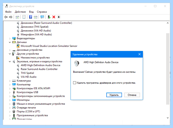The image size is (173, 128).
Task: Click the scrollbar up arrow in device tree
Action: (x=168, y=23)
